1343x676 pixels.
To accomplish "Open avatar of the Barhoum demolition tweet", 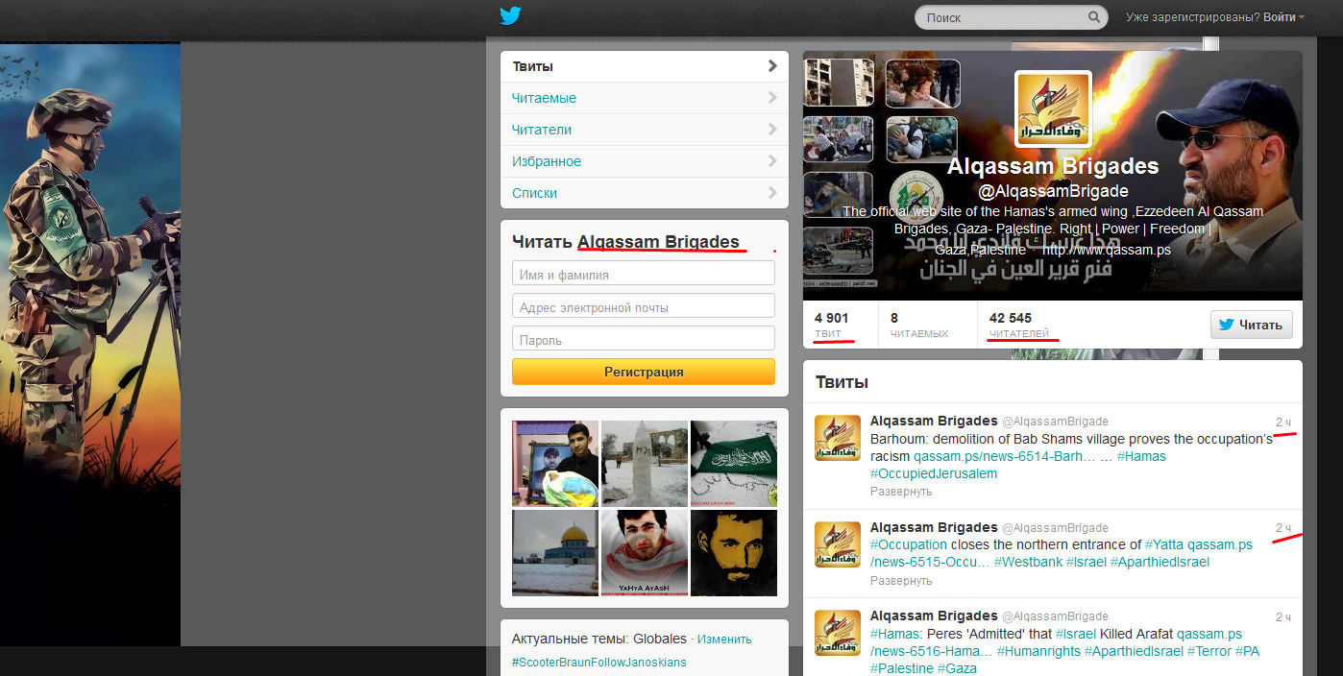I will coord(838,438).
